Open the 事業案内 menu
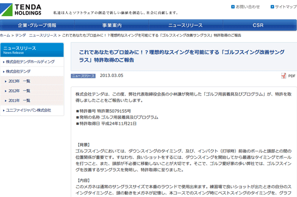The image size is (297, 197). coord(112,25)
